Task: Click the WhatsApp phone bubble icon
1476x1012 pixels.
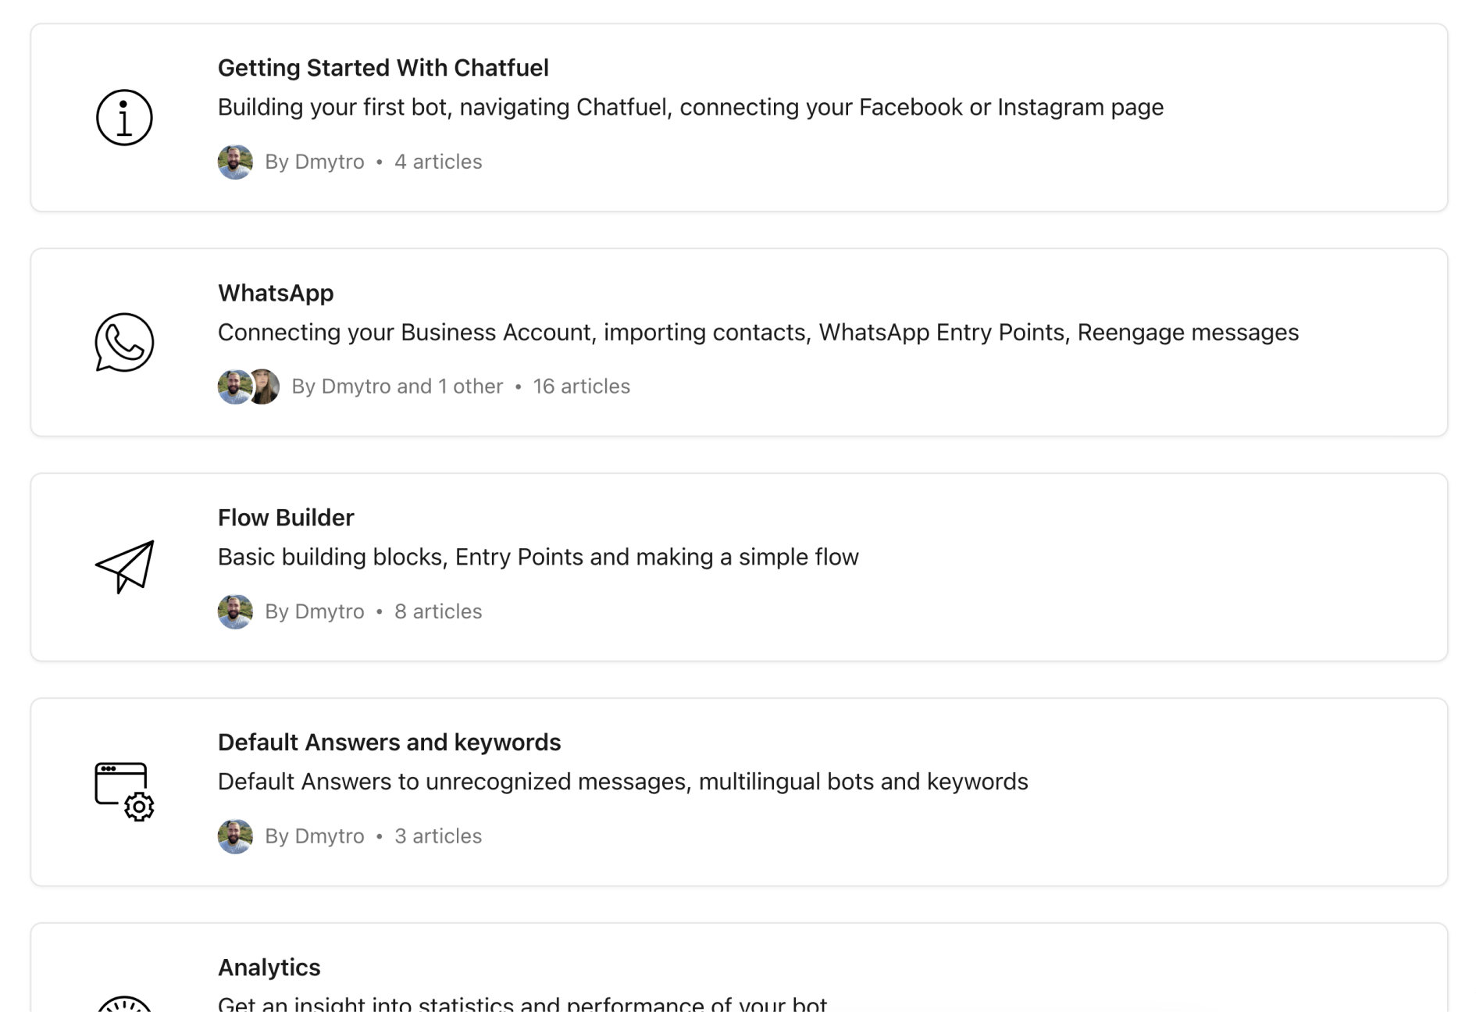Action: [x=124, y=342]
